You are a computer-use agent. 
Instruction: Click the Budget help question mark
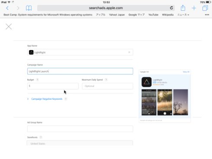pyautogui.click(x=37, y=79)
